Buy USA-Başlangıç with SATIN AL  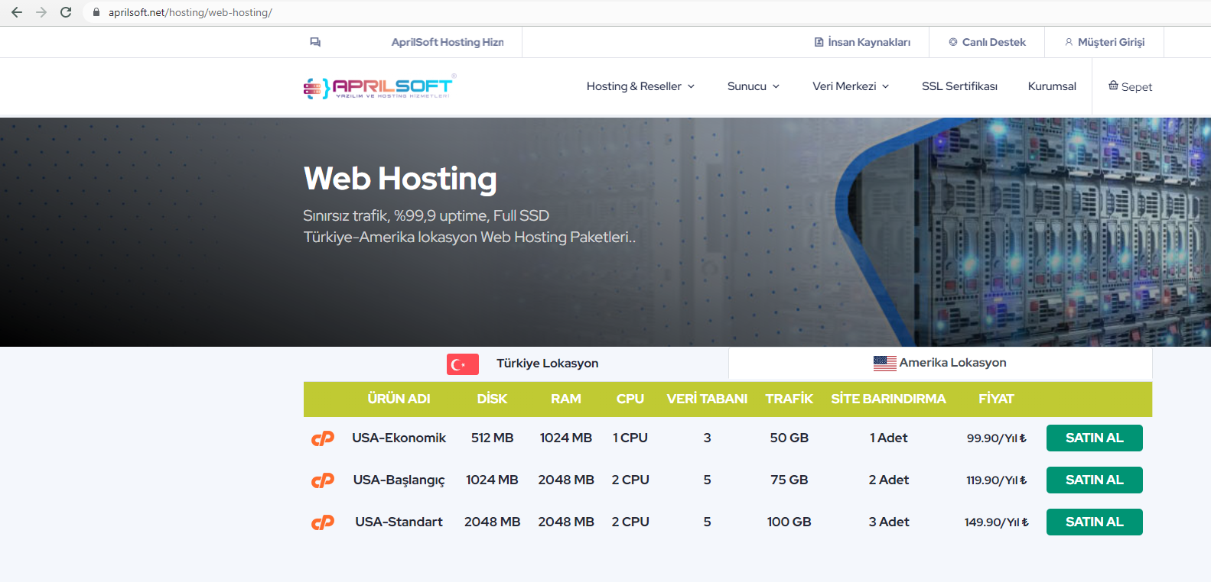point(1095,480)
